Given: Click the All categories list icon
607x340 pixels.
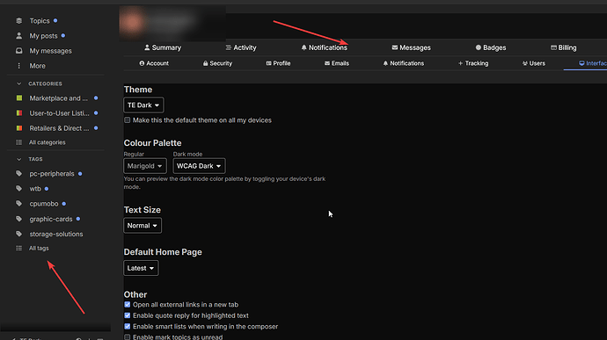Looking at the screenshot, I should [19, 142].
